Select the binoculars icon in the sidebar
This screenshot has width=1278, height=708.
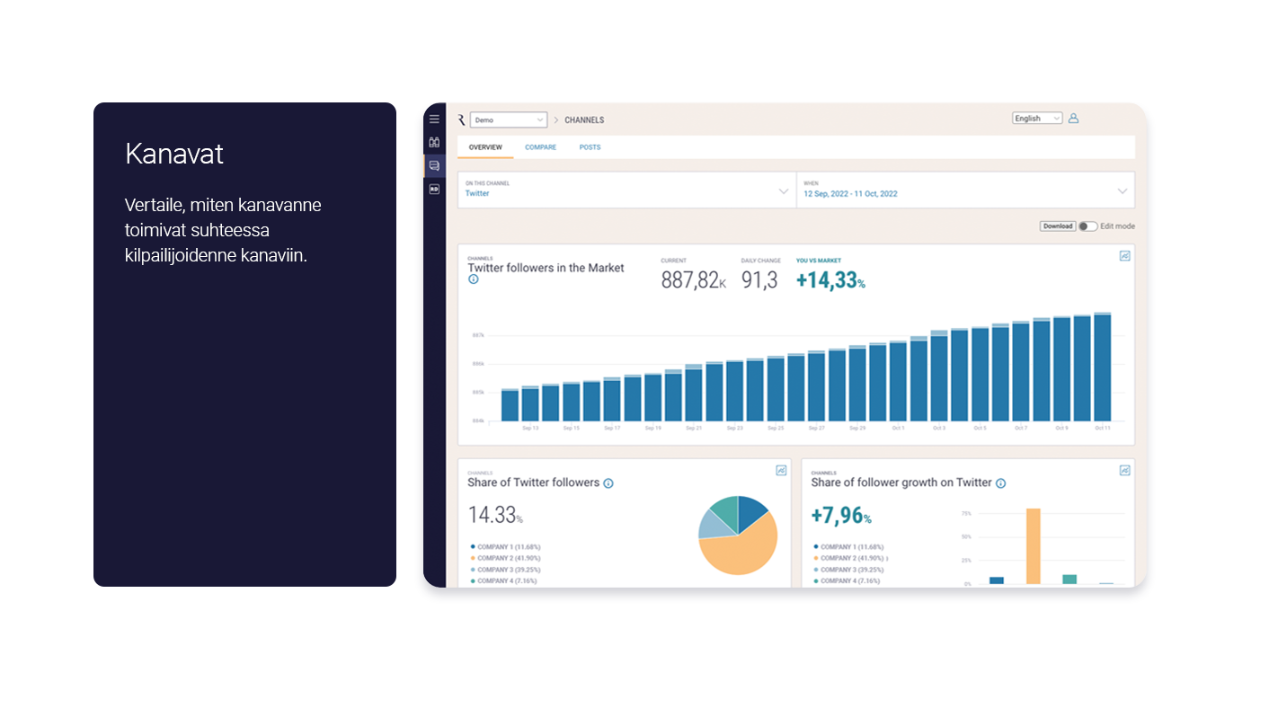pos(434,142)
